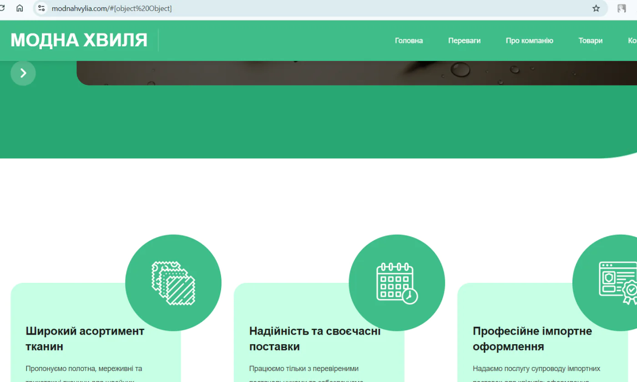Click the heading Широкий асортимент тканин

pyautogui.click(x=85, y=339)
